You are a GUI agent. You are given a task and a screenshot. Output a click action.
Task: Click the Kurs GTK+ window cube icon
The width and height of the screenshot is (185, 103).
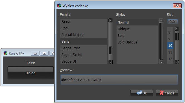point(5,53)
